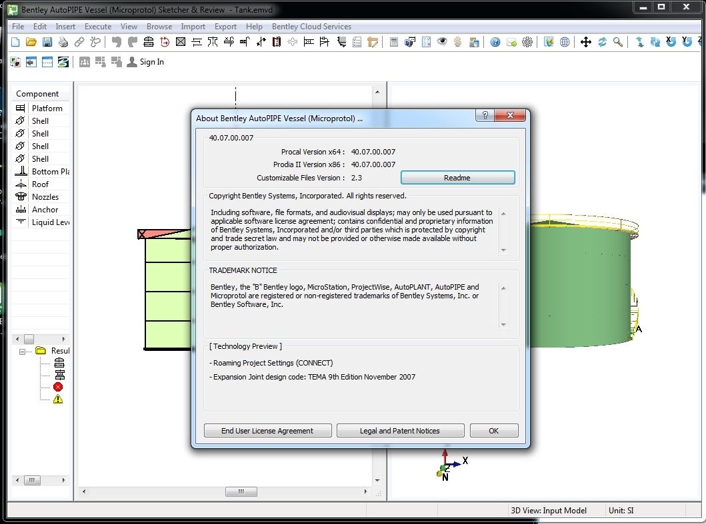Click the envelope mail icon in toolbar
706x524 pixels.
point(511,43)
